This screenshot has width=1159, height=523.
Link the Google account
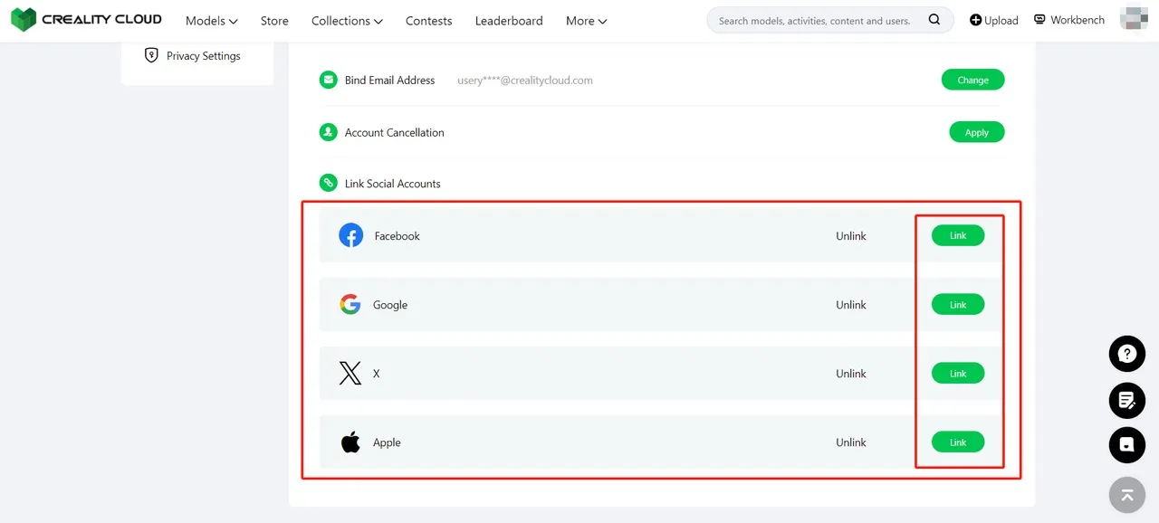point(957,305)
